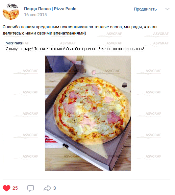Click the phrase В качестве не сомневаюсь
Image resolution: width=175 pixels, height=195 pixels.
pos(121,49)
